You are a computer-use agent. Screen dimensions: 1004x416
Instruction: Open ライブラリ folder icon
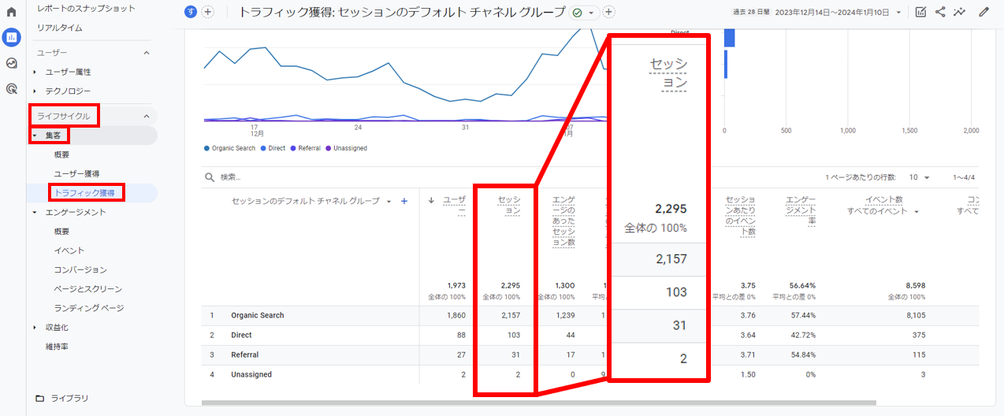(40, 399)
